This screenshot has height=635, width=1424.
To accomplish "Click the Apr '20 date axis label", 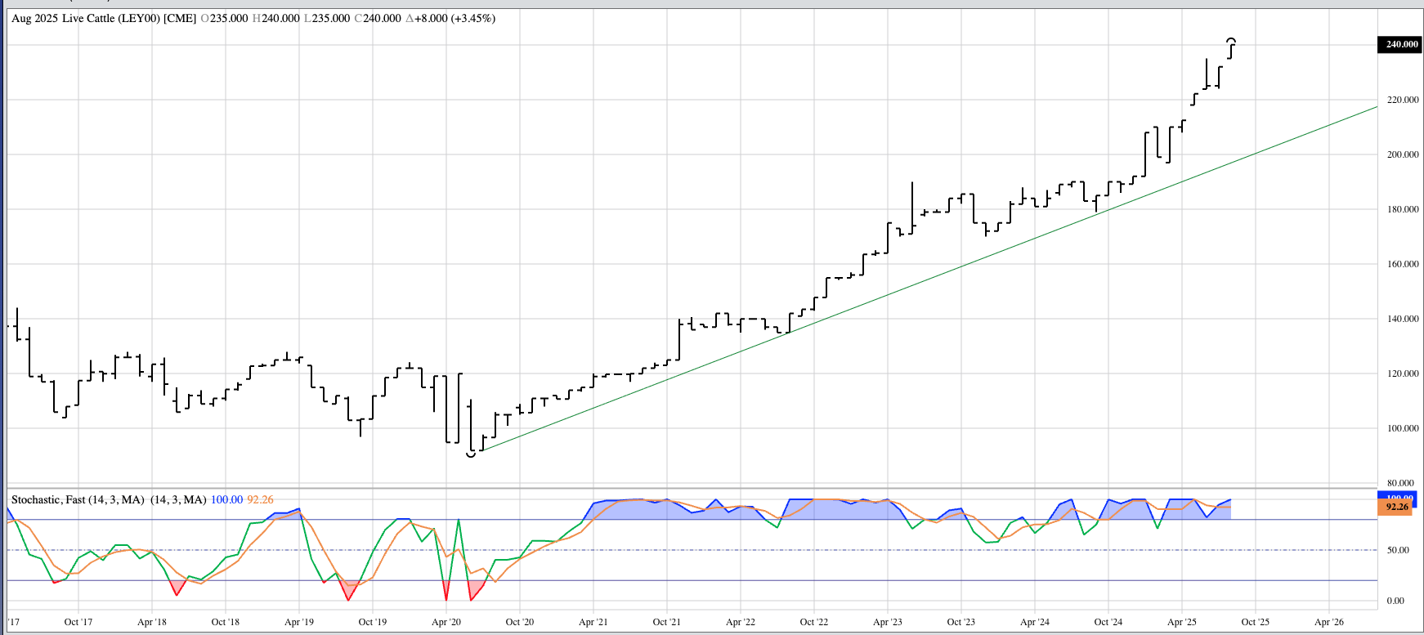I will (446, 622).
